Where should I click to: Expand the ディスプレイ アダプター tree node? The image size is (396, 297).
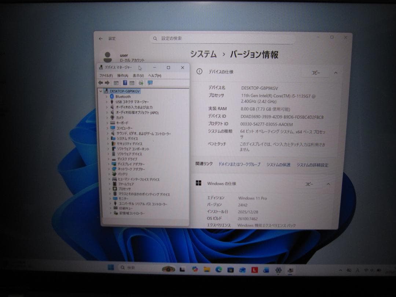[108, 164]
